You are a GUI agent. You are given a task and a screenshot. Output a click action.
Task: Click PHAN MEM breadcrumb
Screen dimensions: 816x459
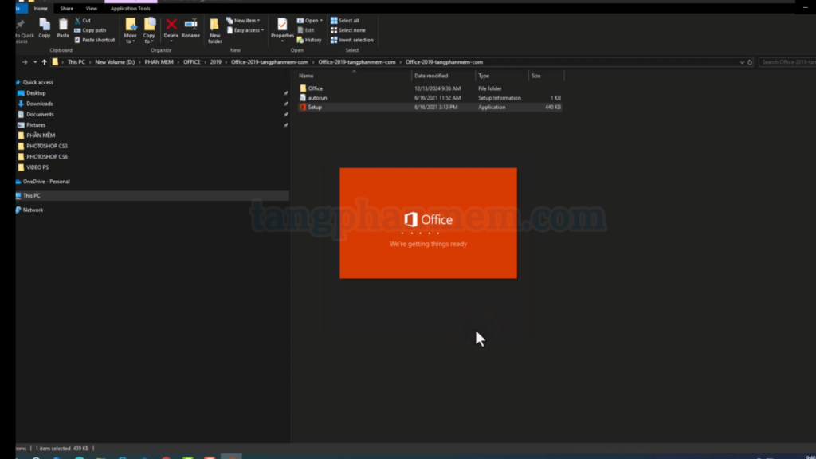coord(159,62)
